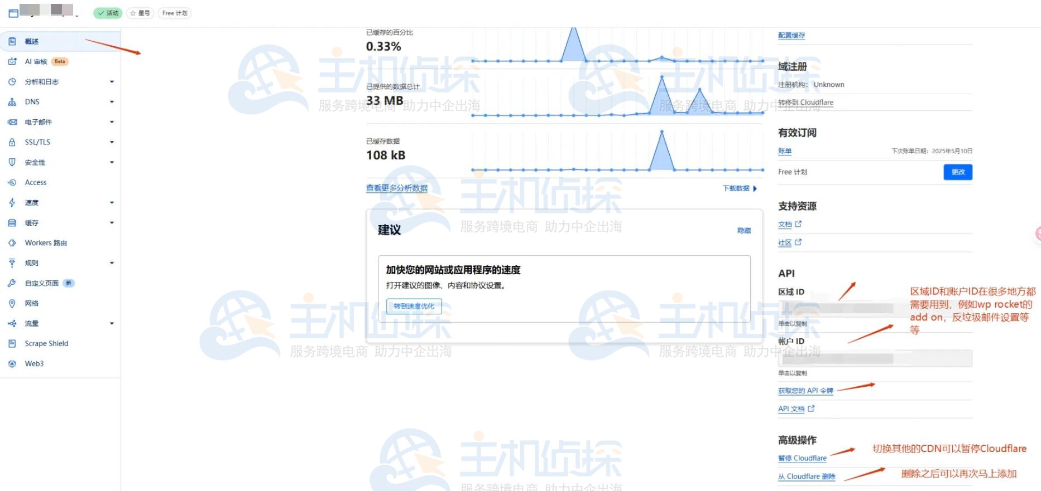Click the 安全性 shield icon
The width and height of the screenshot is (1041, 491).
click(x=12, y=162)
